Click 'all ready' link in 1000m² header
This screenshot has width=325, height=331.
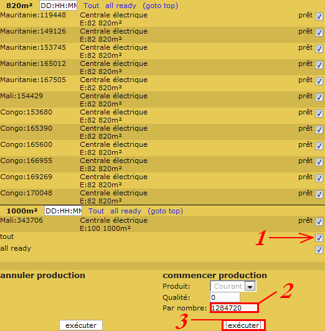[126, 211]
